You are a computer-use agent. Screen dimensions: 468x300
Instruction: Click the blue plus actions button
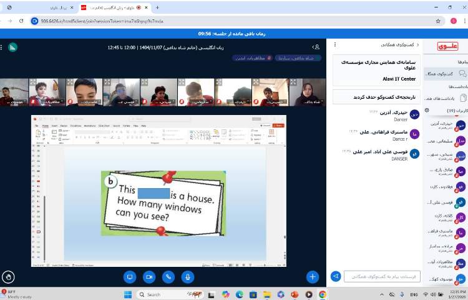coord(313,277)
